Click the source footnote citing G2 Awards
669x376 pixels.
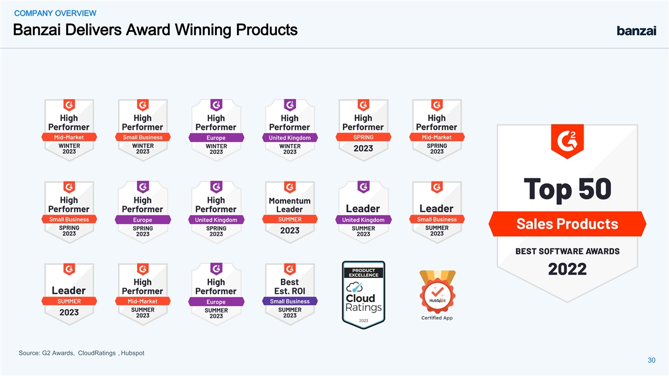81,353
